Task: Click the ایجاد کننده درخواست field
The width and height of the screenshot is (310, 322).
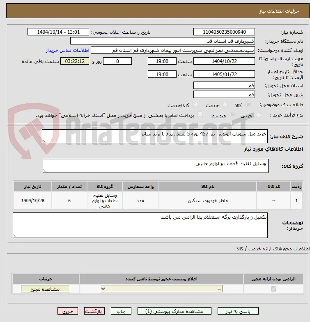Action: 173,50
